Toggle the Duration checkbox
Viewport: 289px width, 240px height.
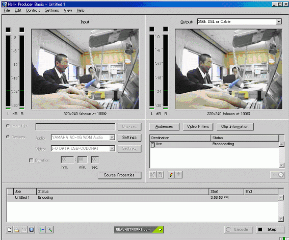(x=31, y=161)
